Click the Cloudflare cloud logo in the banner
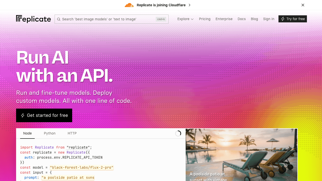This screenshot has height=181, width=322. 129,5
